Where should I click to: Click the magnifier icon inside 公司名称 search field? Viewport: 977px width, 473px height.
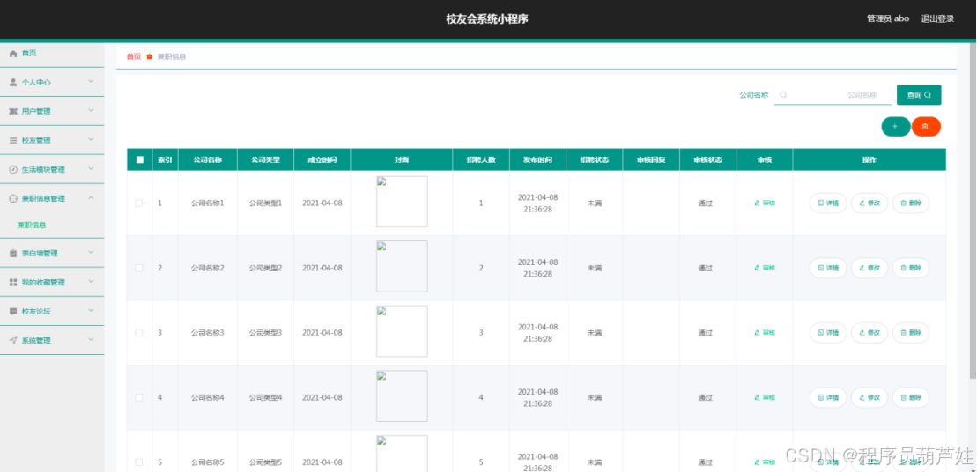pos(783,95)
